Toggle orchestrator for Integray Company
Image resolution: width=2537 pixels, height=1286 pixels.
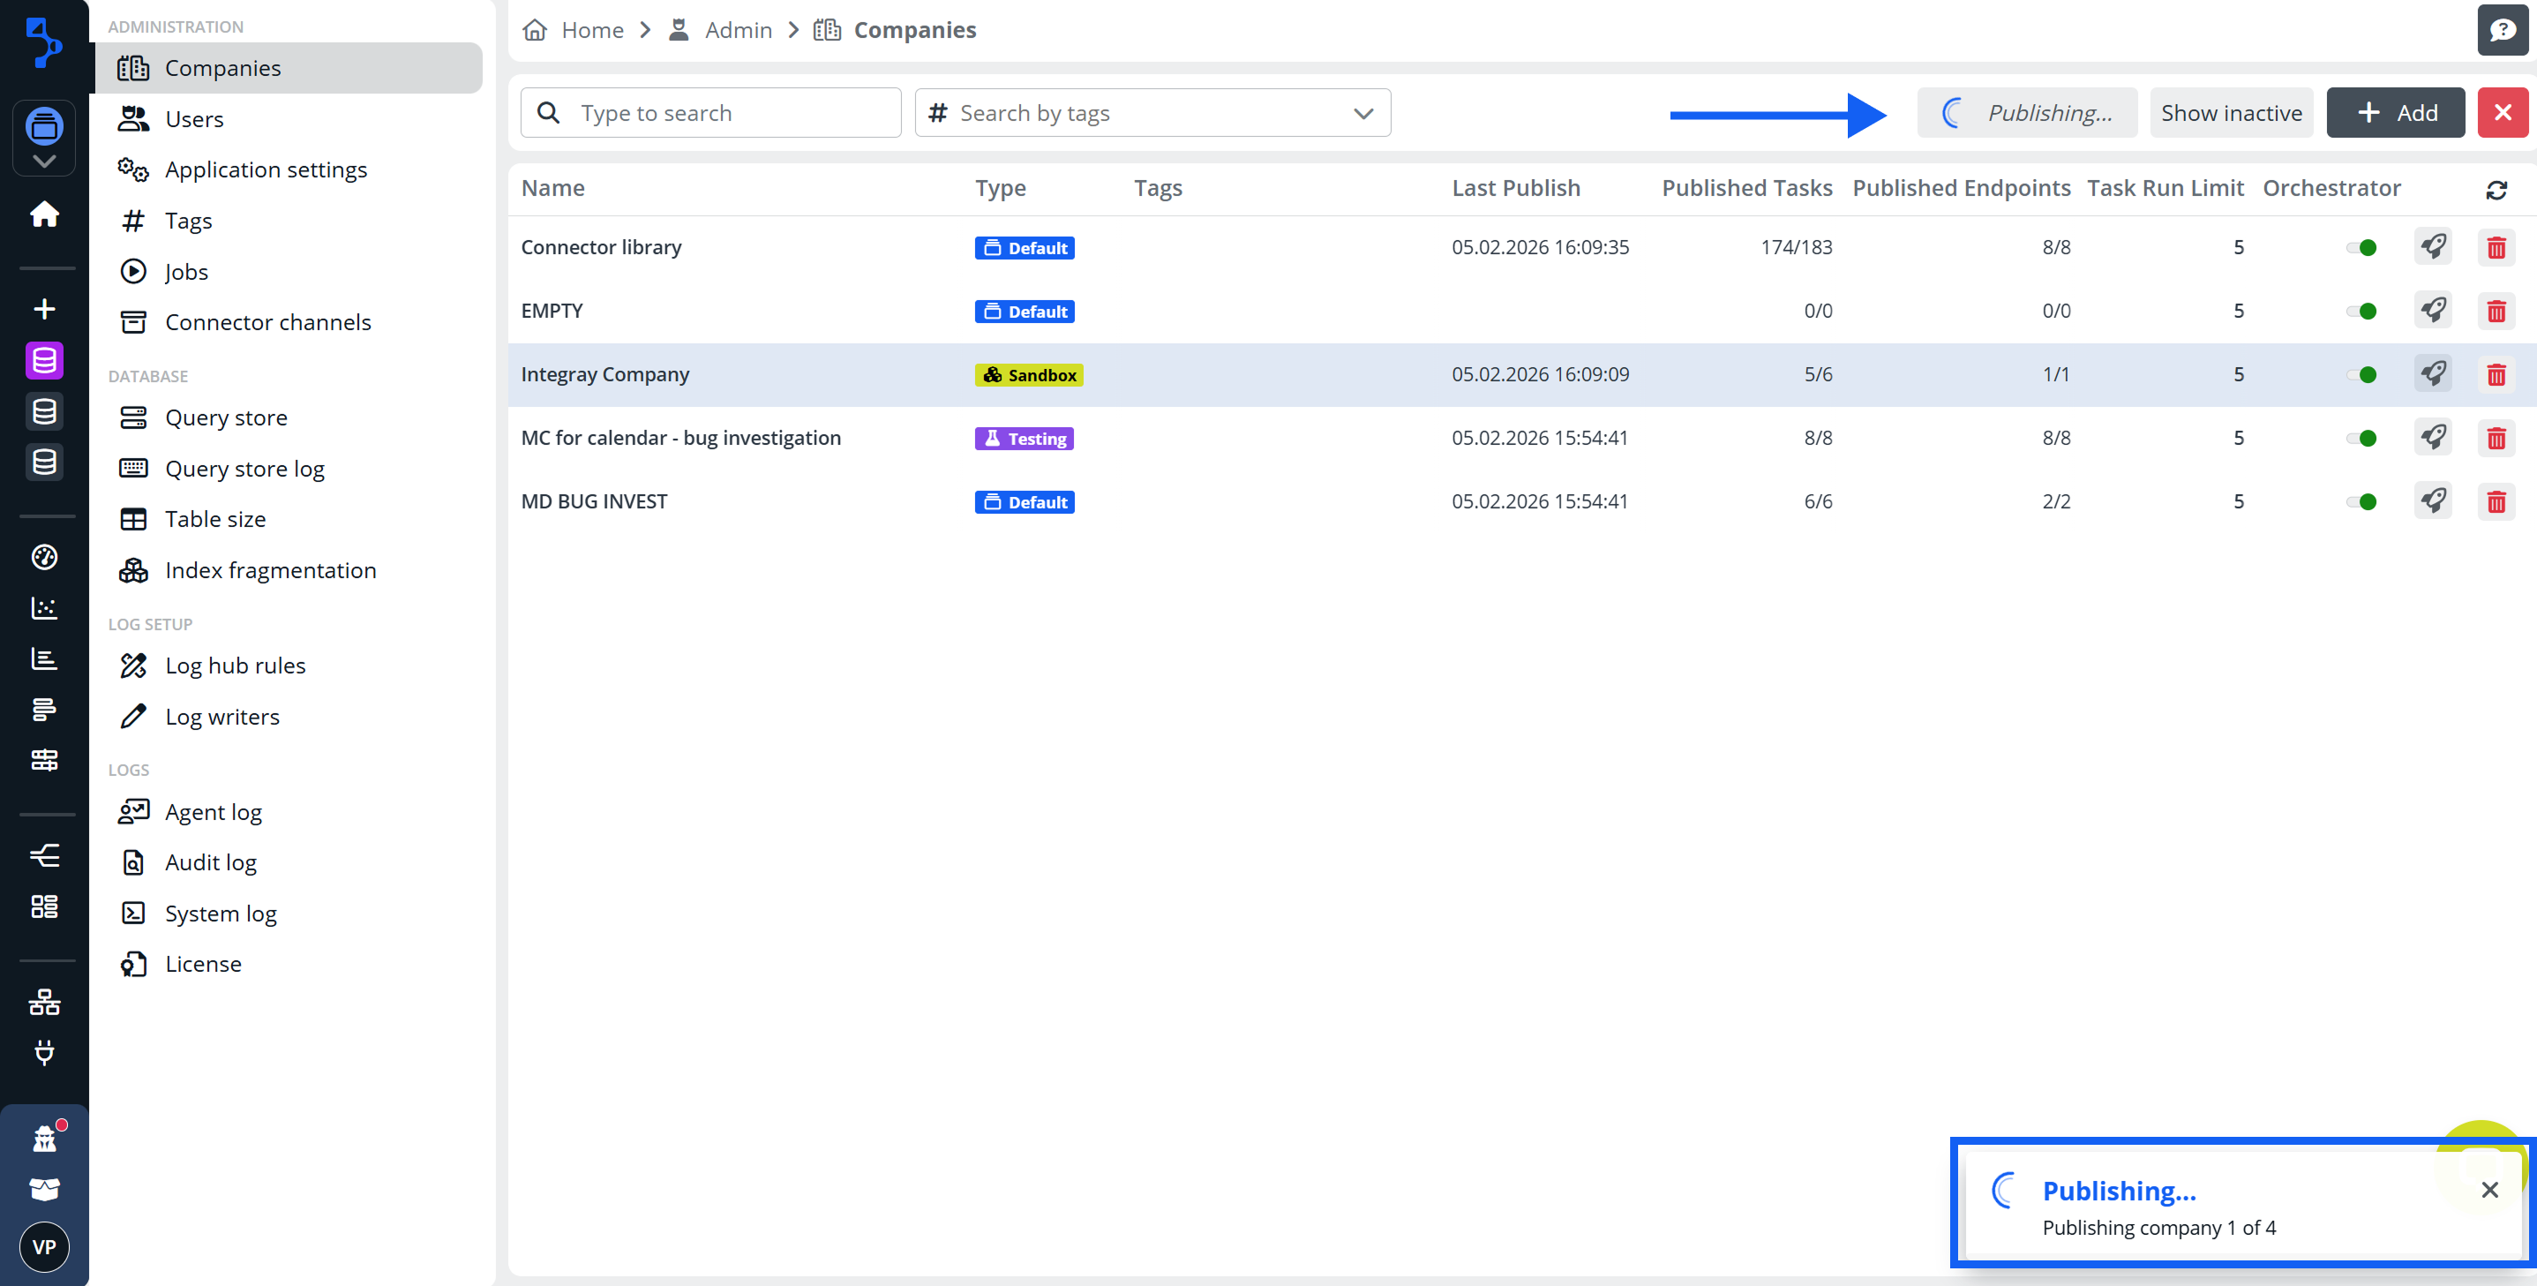(2361, 374)
